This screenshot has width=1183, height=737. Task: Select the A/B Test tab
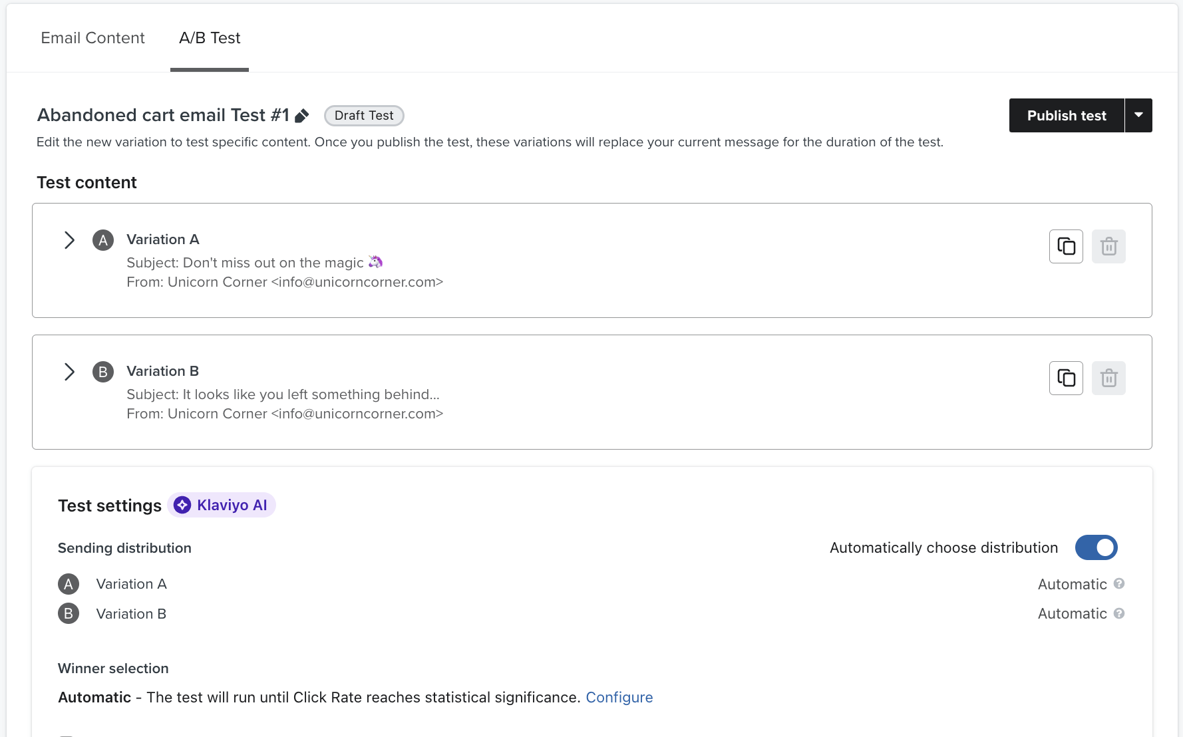coord(210,38)
